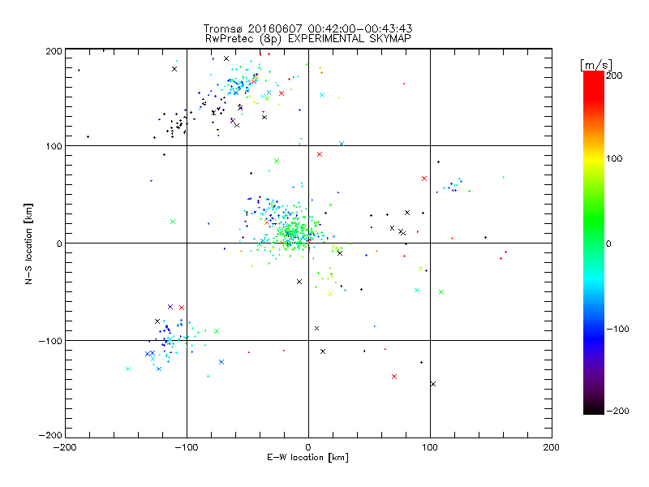Click the x-axis tick label '0'
The width and height of the screenshot is (649, 487).
point(308,447)
